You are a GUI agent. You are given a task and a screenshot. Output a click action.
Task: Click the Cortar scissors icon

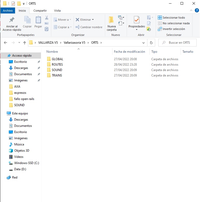click(47, 18)
